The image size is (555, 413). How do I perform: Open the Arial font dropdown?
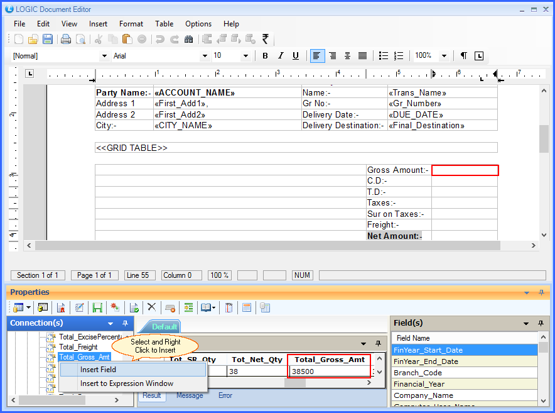204,55
